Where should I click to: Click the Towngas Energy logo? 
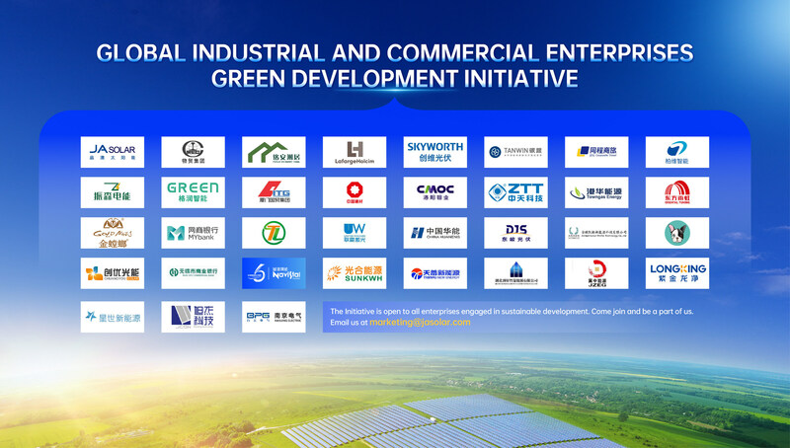(x=595, y=192)
